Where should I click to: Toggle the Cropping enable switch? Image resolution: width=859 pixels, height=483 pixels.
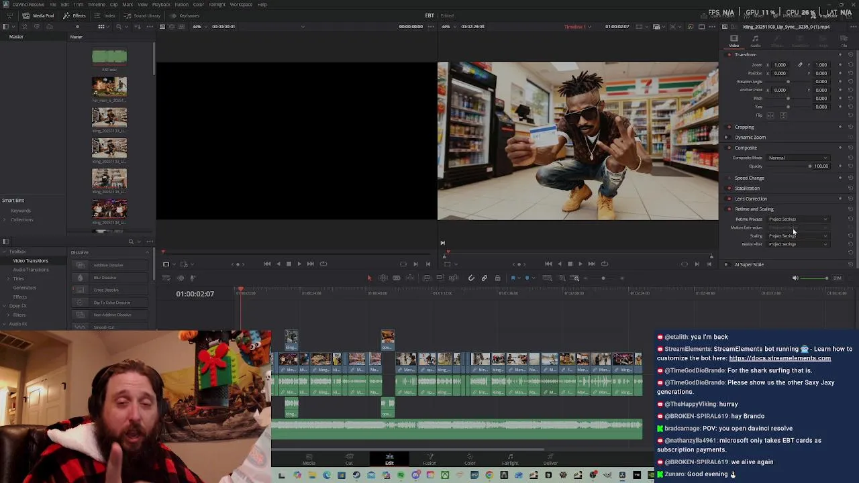coord(729,127)
